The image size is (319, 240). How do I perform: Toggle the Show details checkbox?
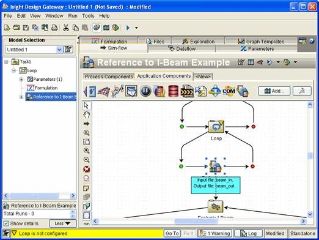6,223
